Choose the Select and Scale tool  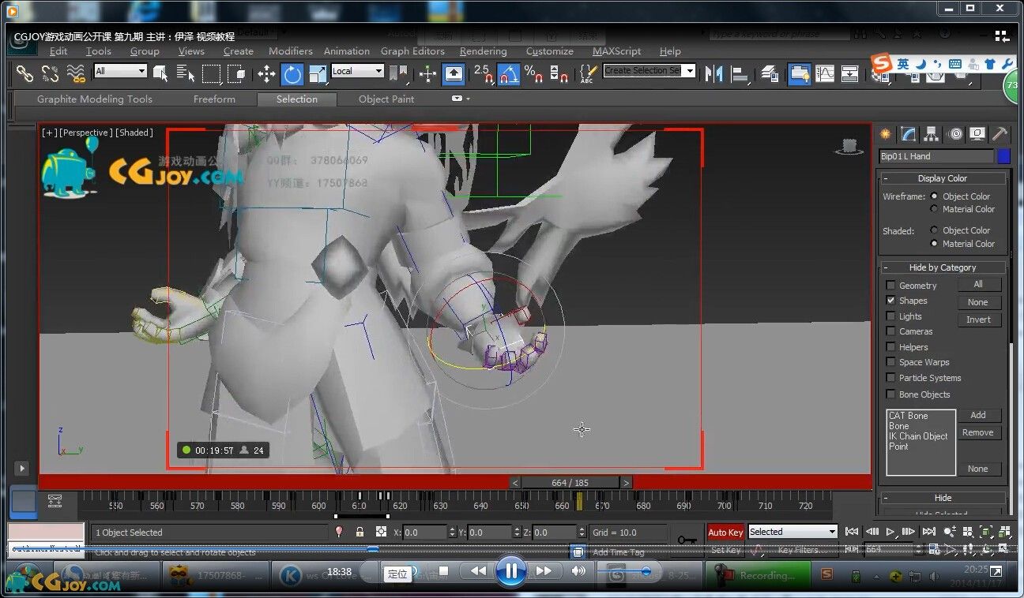[318, 74]
